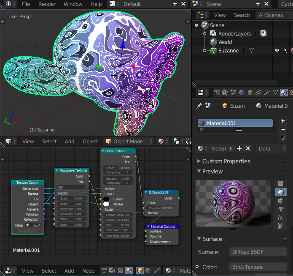Choose sphere preview shape
This screenshot has height=276, width=293.
[281, 192]
